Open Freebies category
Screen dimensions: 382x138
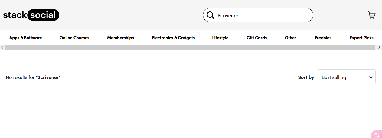click(323, 38)
